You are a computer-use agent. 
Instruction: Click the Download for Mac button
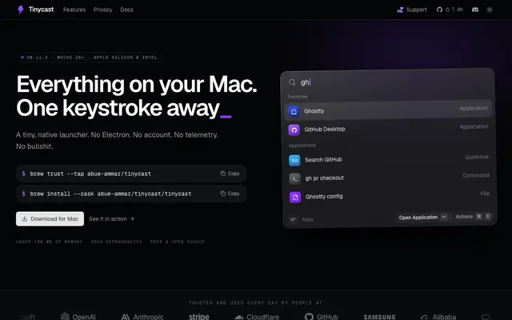(50, 218)
